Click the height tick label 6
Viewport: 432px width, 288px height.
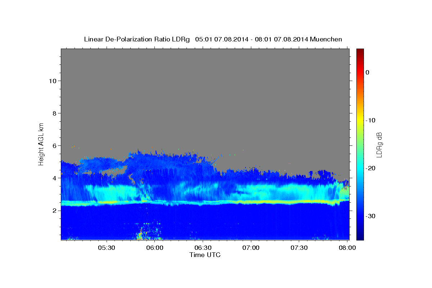pyautogui.click(x=54, y=145)
